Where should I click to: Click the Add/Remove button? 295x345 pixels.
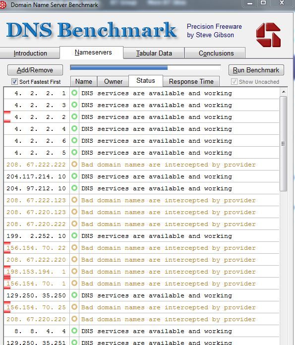[35, 70]
